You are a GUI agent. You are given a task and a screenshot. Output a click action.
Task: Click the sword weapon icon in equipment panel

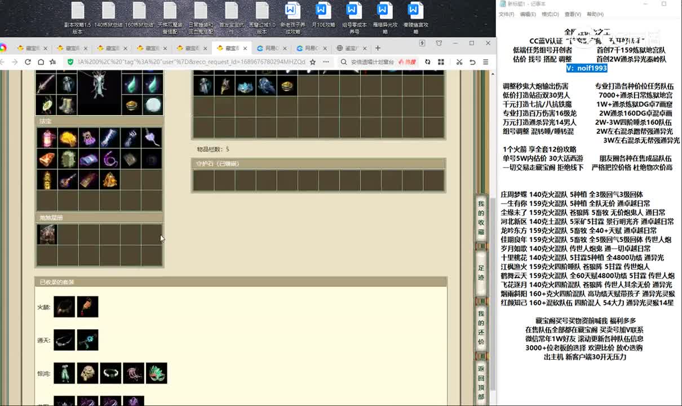pyautogui.click(x=46, y=84)
